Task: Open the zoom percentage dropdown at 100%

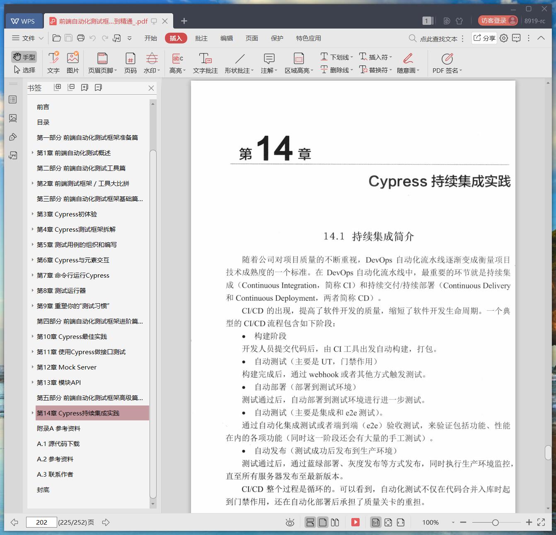Action: tap(453, 523)
